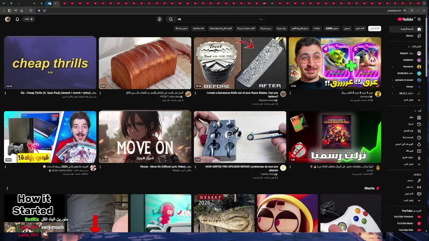Viewport: 429px width, 241px height.
Task: Open Gaming under Explore
Action: tap(407, 194)
